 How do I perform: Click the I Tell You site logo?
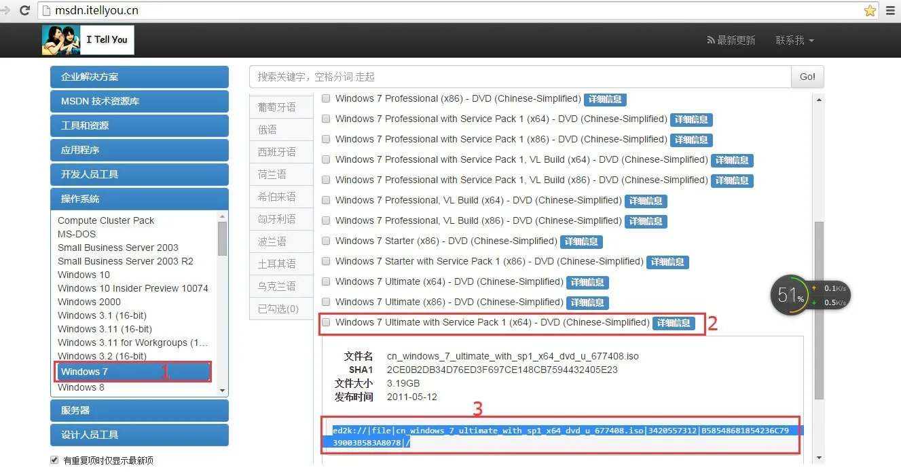coord(87,39)
